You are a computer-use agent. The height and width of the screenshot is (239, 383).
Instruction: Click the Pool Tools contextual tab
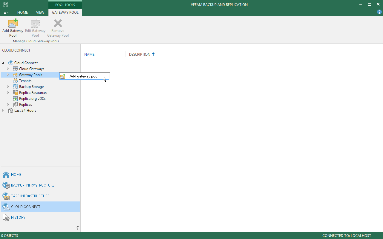pyautogui.click(x=65, y=5)
